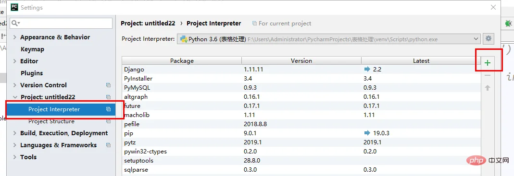This screenshot has height=176, width=514.
Task: Click the upgrade package up-arrow icon
Action: [x=488, y=88]
